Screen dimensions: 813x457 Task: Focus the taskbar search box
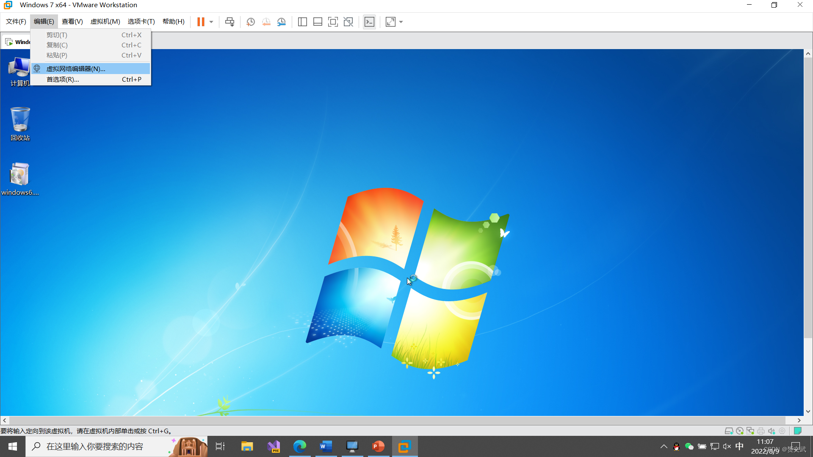(x=116, y=446)
